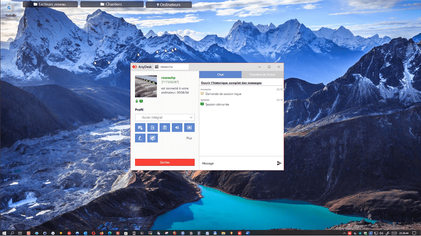
Task: Toggle clipboard access permission
Action: pyautogui.click(x=165, y=127)
